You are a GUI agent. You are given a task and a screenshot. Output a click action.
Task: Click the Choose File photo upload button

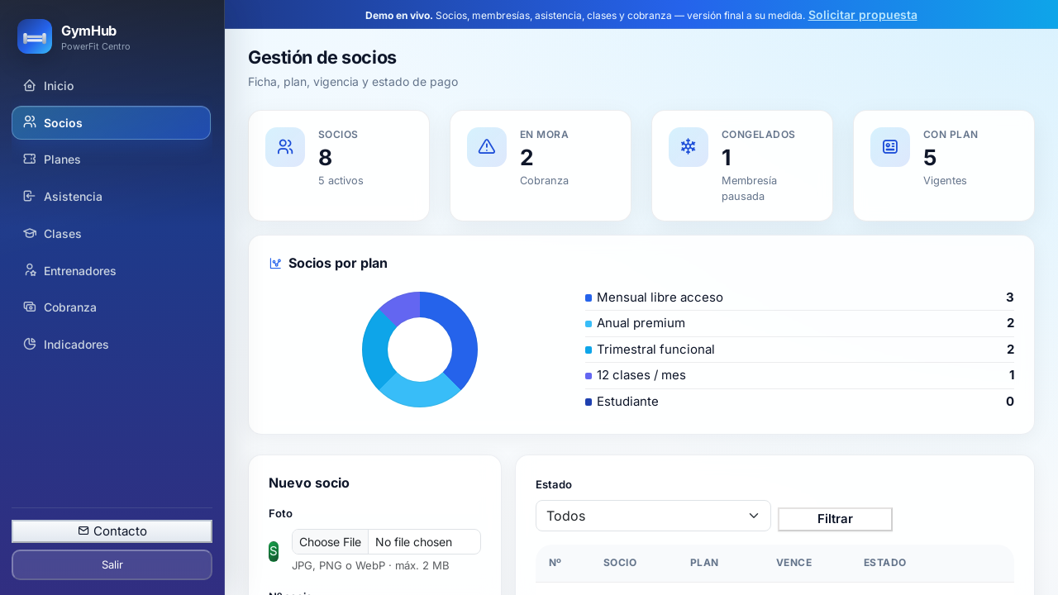(330, 542)
